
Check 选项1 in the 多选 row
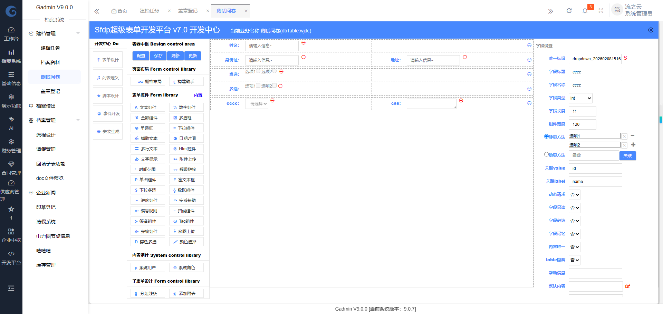pyautogui.click(x=258, y=85)
